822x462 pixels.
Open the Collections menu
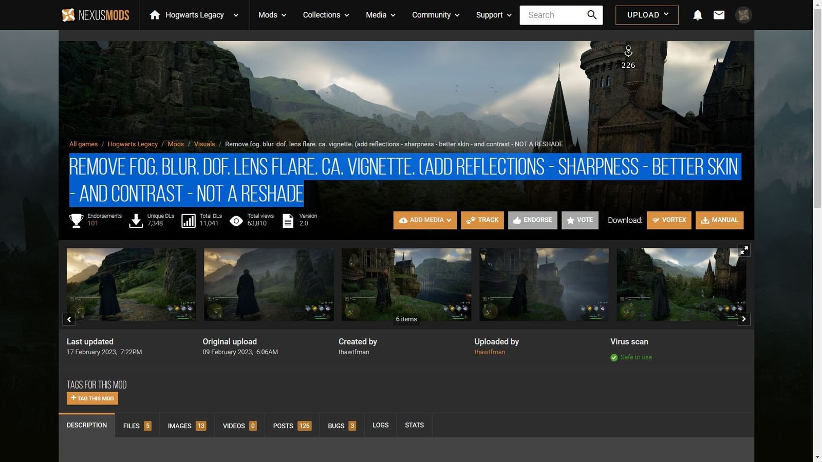coord(326,15)
